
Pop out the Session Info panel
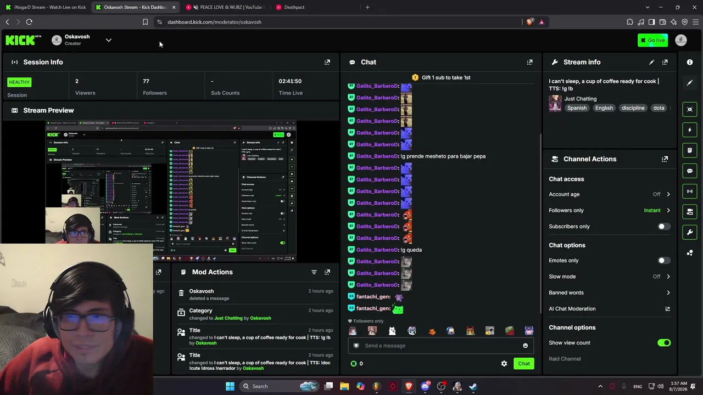[327, 62]
